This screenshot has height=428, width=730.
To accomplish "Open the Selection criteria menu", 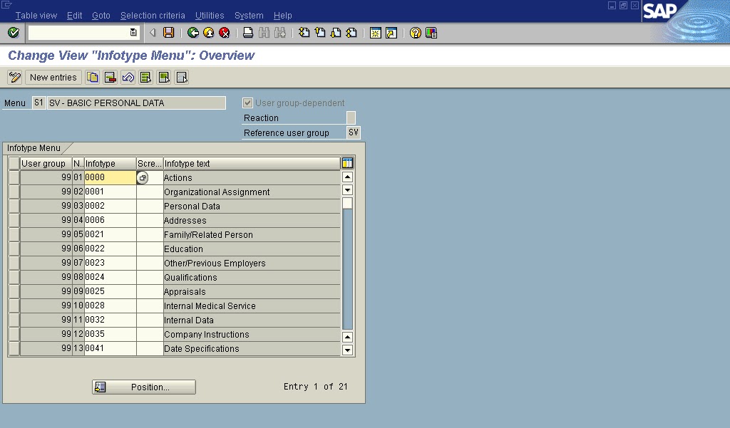I will point(152,15).
